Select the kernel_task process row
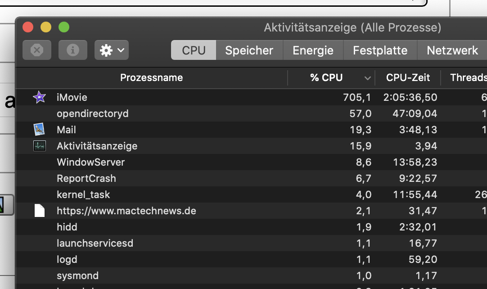The width and height of the screenshot is (487, 289). pyautogui.click(x=251, y=194)
